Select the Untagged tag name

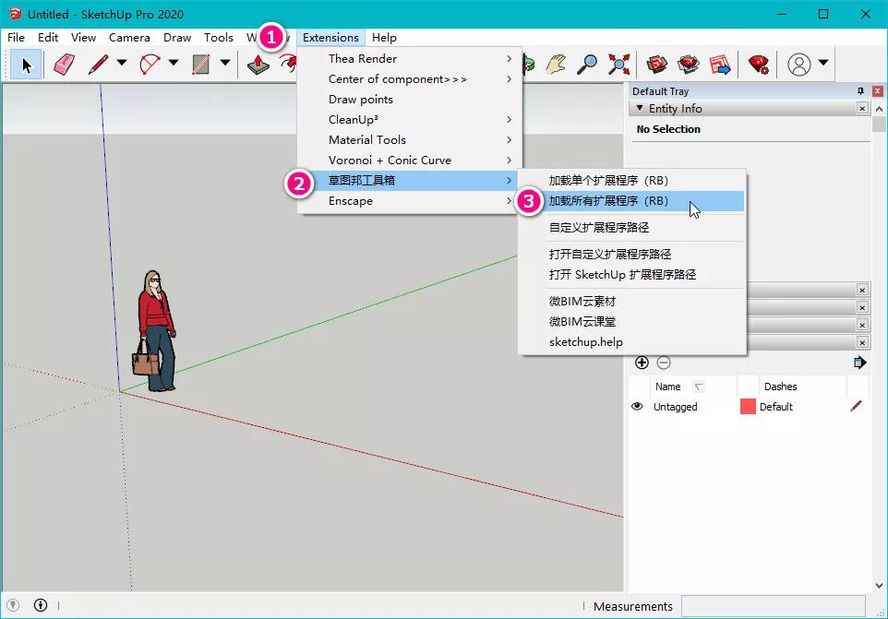pyautogui.click(x=675, y=407)
